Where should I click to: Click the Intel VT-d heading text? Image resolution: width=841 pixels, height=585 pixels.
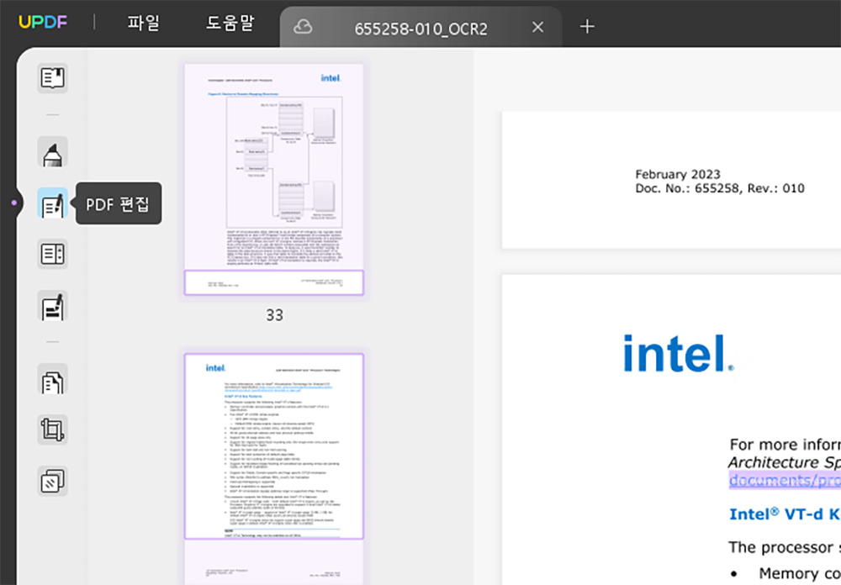pos(785,514)
